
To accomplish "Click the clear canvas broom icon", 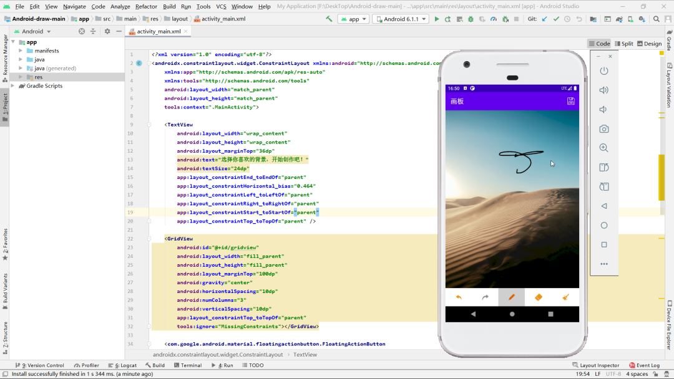I will [565, 297].
